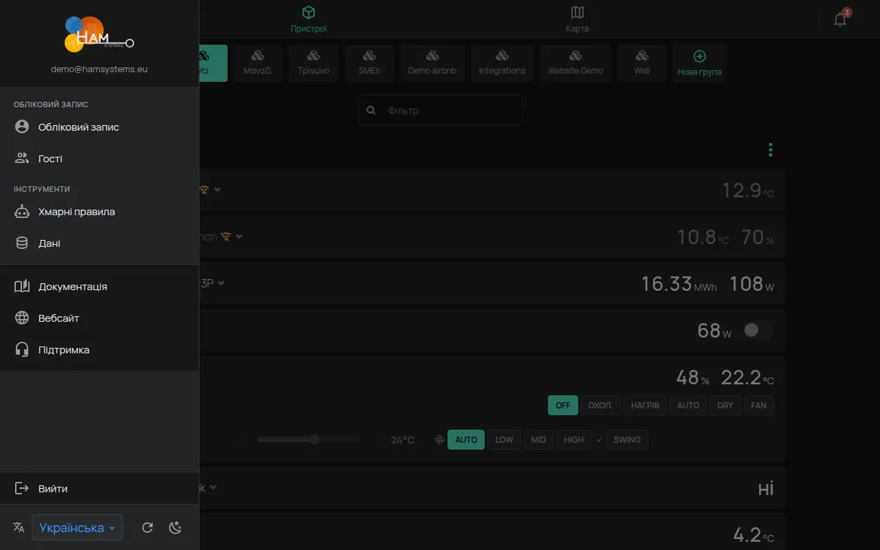The image size is (880, 550).
Task: Open the Гості guests menu item
Action: click(x=99, y=159)
